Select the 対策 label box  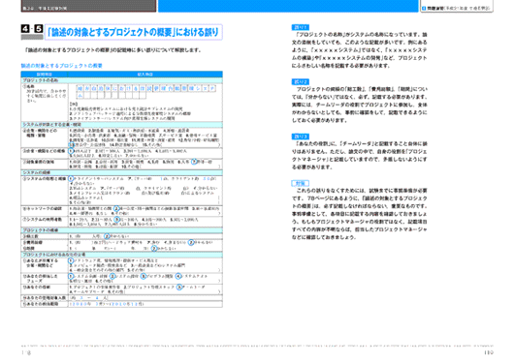click(x=300, y=183)
